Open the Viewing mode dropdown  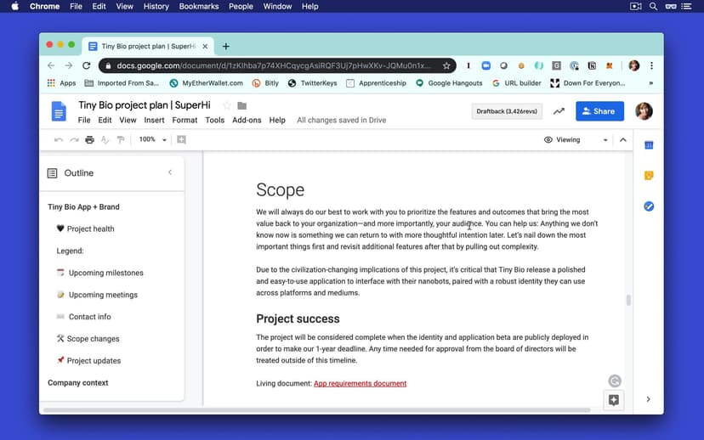click(576, 139)
